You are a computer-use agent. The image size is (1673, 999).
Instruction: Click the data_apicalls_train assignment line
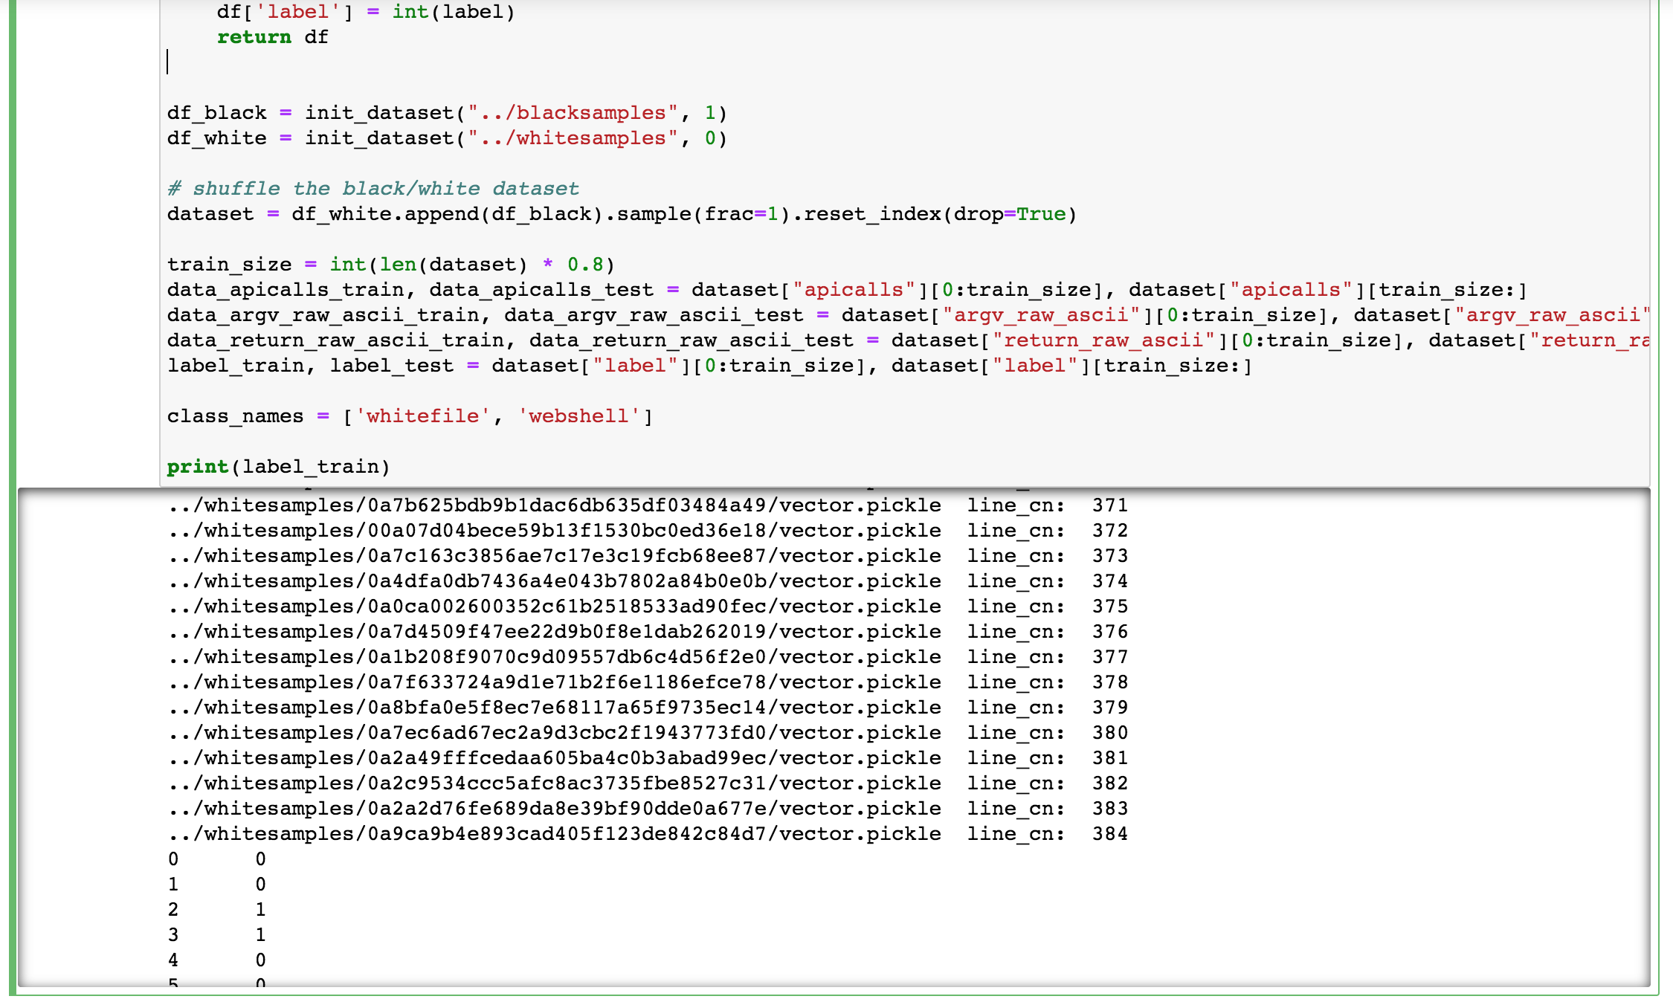[846, 290]
